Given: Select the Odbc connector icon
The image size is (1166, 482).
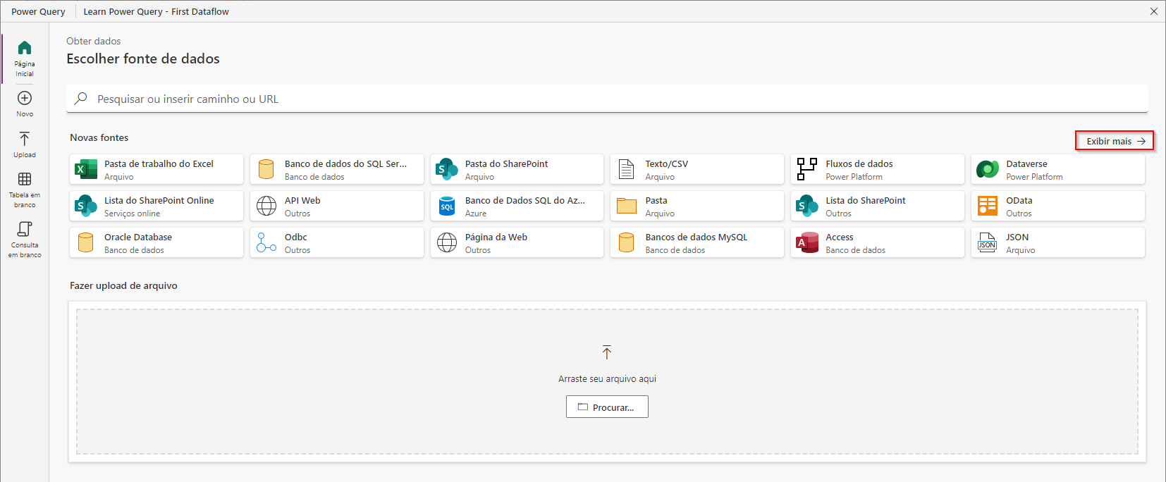Looking at the screenshot, I should click(x=266, y=242).
